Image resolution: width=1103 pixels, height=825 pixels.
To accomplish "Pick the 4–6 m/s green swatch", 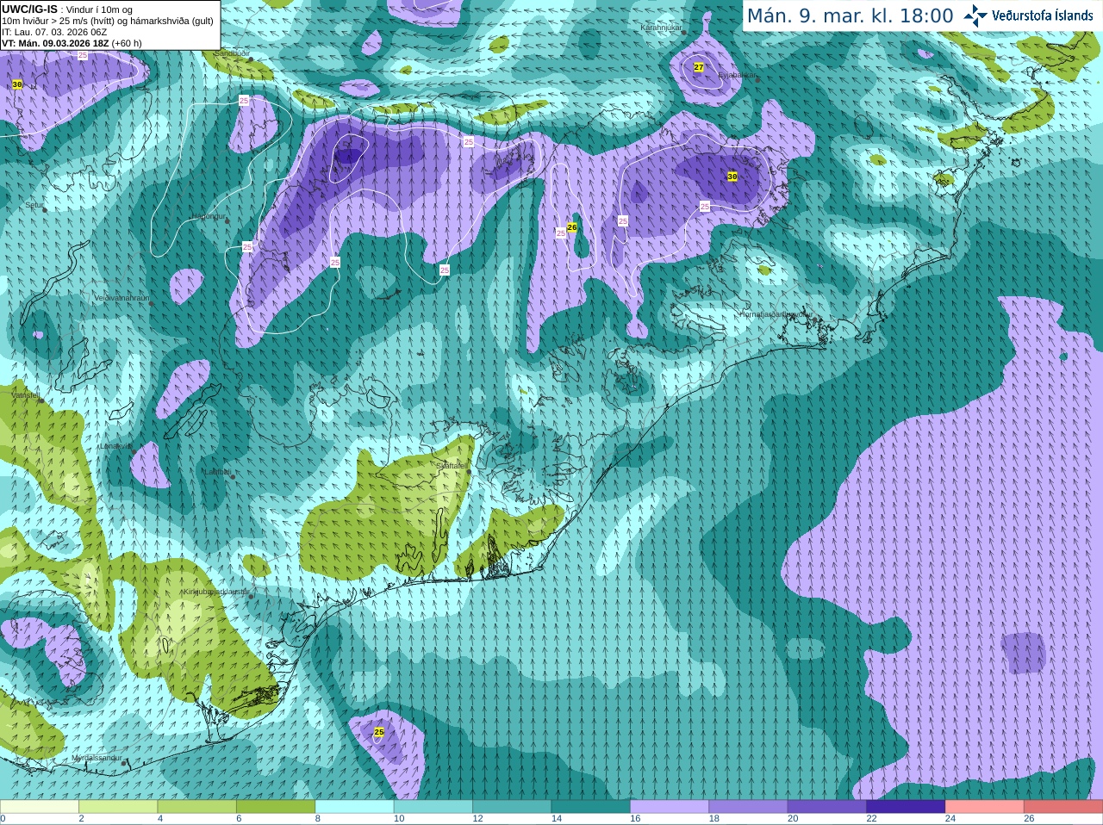I will point(197,807).
